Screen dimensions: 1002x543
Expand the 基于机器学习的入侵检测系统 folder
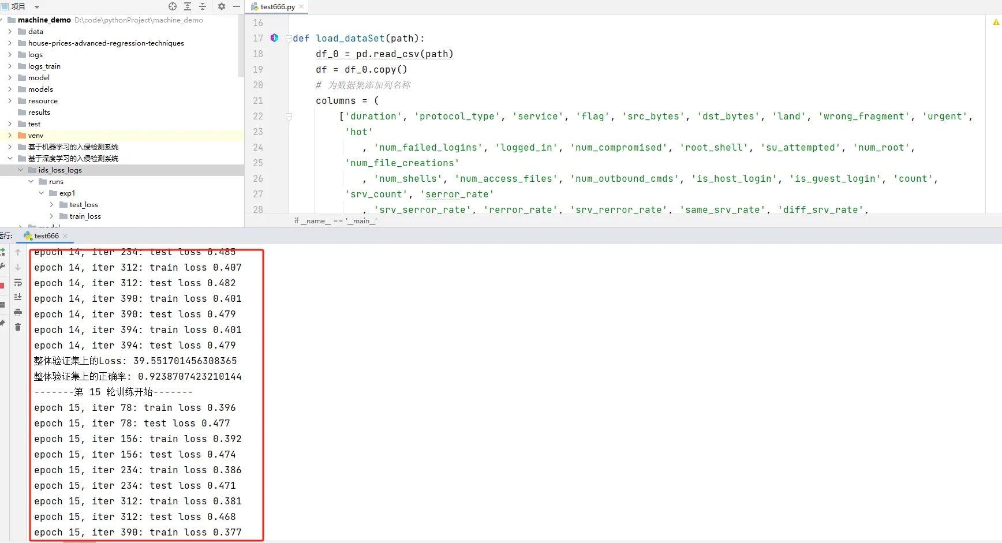(10, 147)
